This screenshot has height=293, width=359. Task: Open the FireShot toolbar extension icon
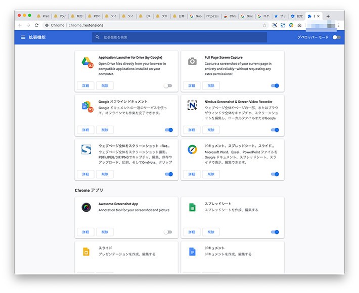coord(283,25)
